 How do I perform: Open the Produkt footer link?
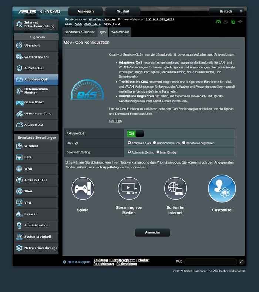point(144,260)
